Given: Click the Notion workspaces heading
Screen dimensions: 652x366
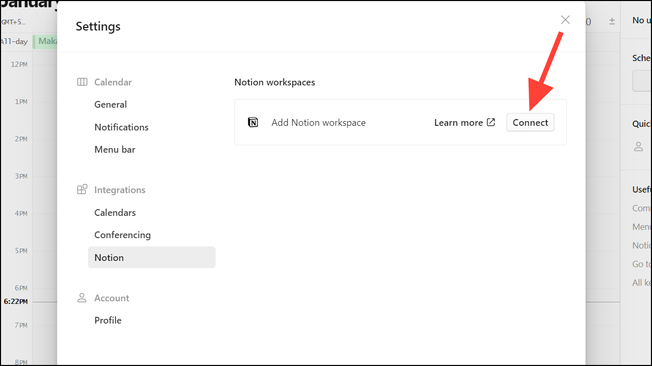Looking at the screenshot, I should (275, 82).
